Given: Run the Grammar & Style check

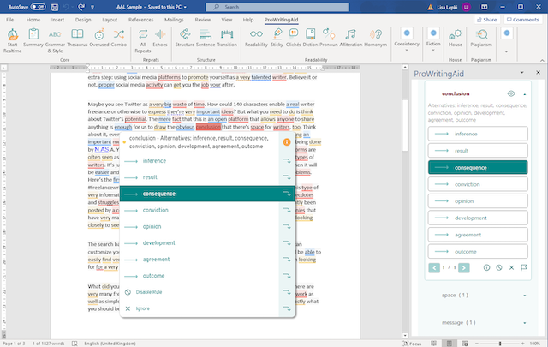Looking at the screenshot, I should tap(55, 40).
